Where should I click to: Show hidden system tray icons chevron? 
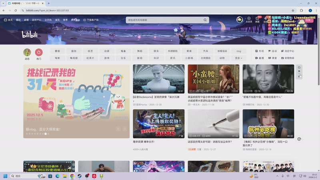pos(277,176)
